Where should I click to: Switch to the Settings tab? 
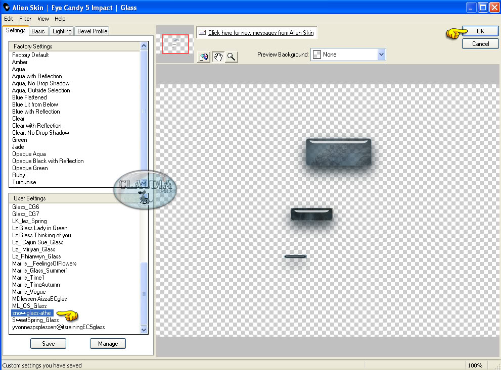point(16,30)
